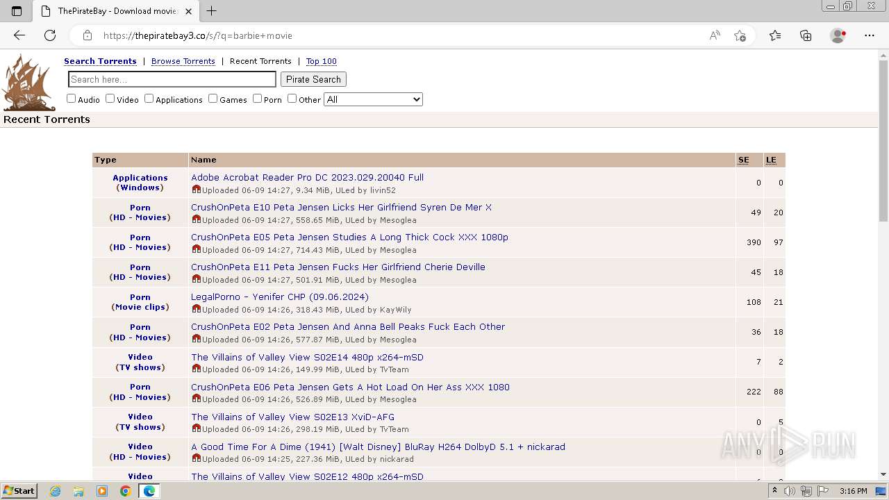
Task: Show hidden tray icons arrow
Action: pyautogui.click(x=774, y=491)
